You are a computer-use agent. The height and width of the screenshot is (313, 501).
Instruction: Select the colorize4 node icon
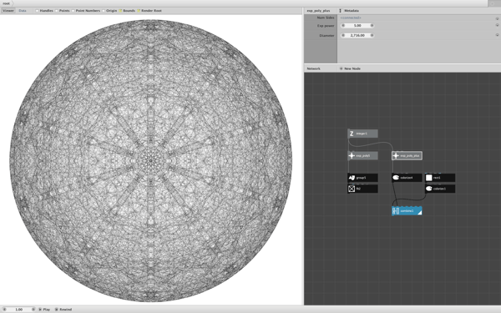[x=396, y=178]
